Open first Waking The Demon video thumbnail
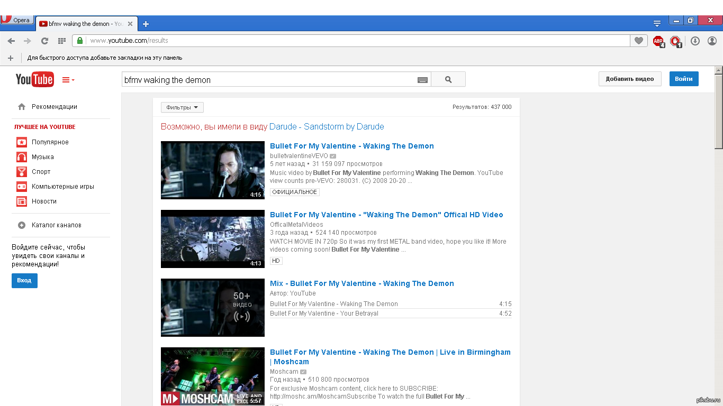723x406 pixels. tap(213, 170)
